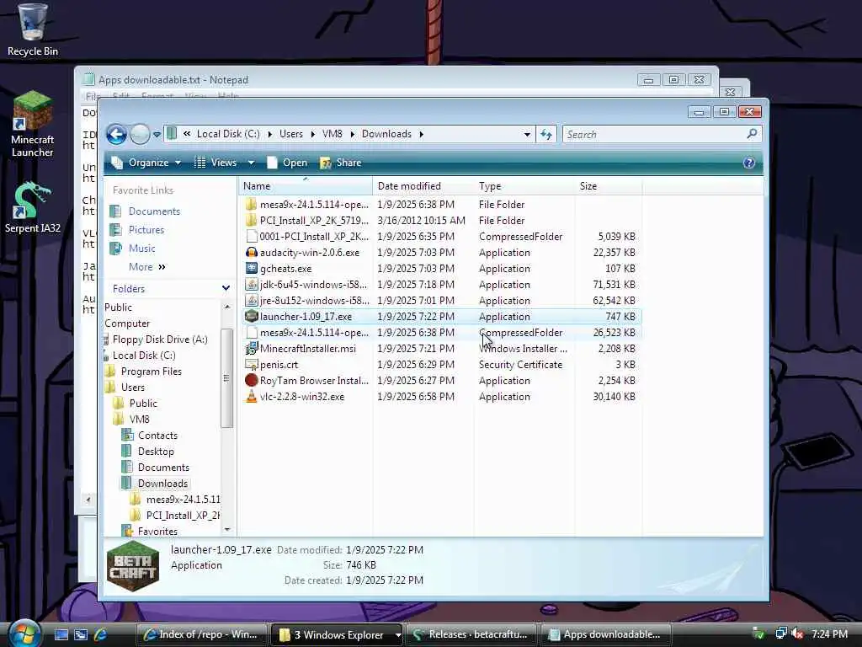
Task: Select the MinecraftInstaller.msi file icon
Action: pos(251,348)
